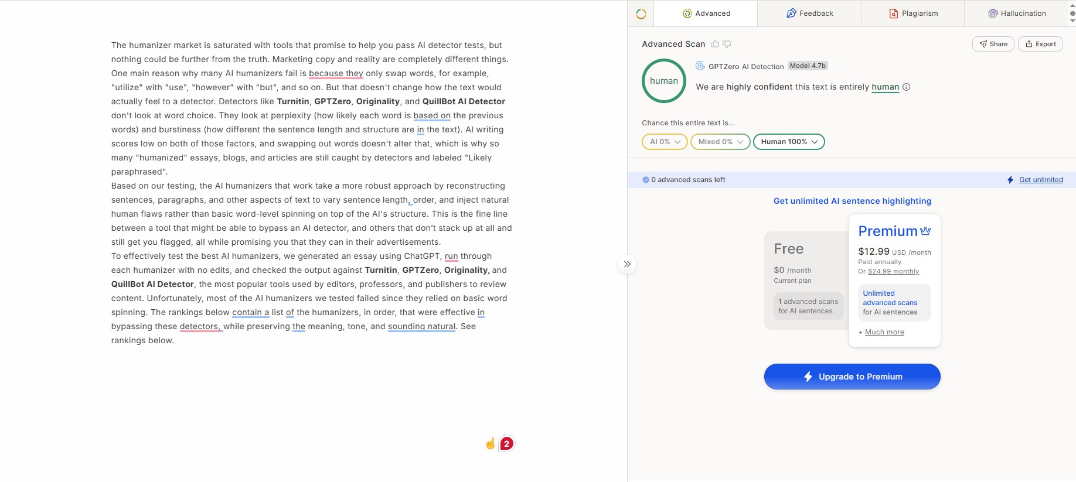Click the Export button
The width and height of the screenshot is (1076, 482).
[x=1040, y=44]
